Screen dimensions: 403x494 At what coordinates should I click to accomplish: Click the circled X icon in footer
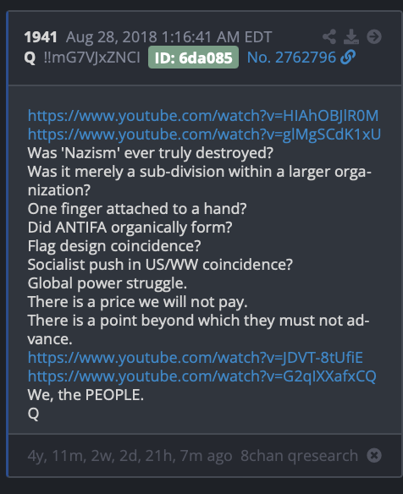(374, 455)
